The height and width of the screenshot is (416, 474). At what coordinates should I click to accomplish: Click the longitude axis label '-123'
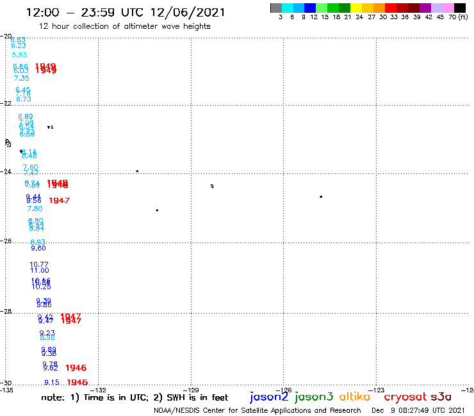click(377, 390)
